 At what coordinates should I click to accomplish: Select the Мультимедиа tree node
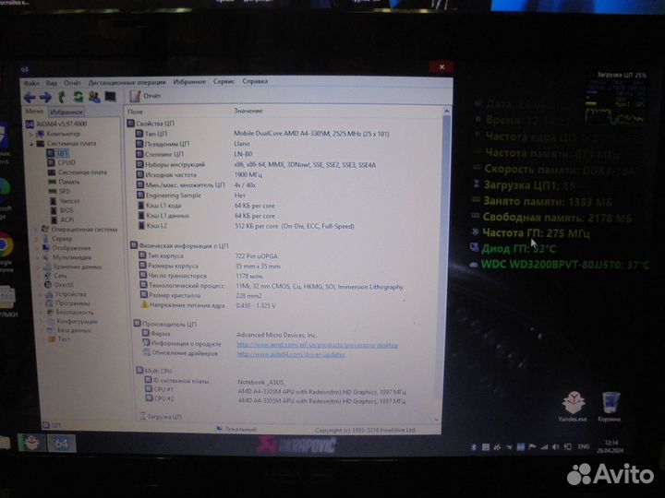67,257
